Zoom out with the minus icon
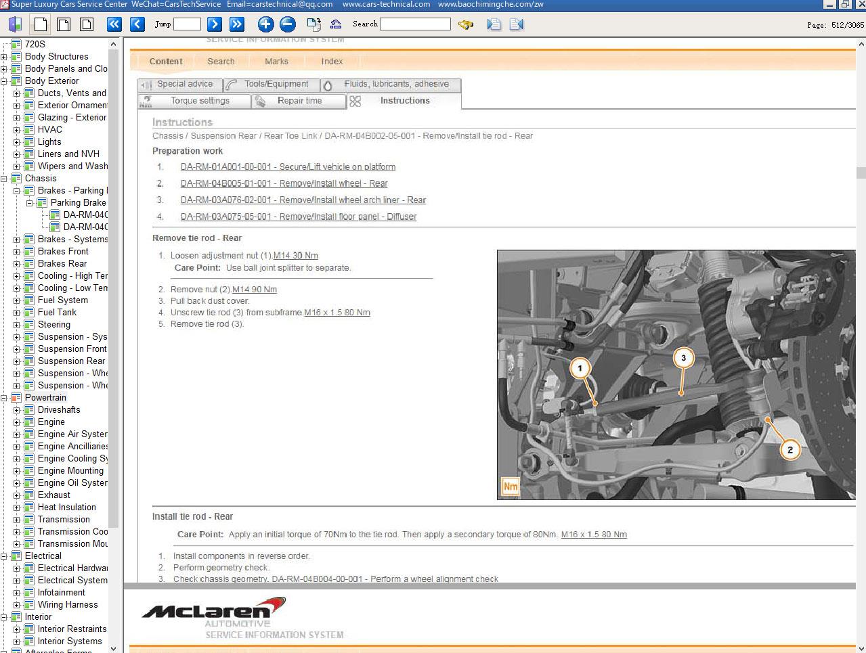Image resolution: width=866 pixels, height=653 pixels. click(x=288, y=24)
